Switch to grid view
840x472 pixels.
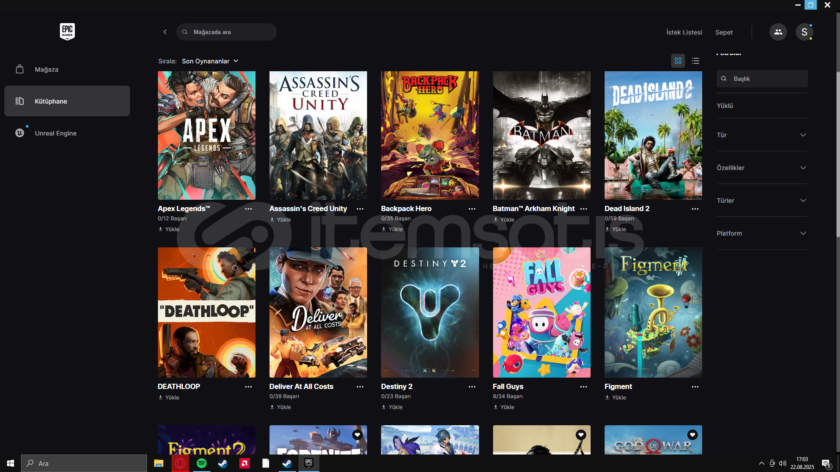pos(678,61)
